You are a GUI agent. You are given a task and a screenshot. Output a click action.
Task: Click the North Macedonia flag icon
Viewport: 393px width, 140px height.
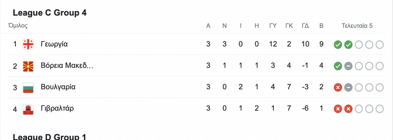pyautogui.click(x=28, y=66)
